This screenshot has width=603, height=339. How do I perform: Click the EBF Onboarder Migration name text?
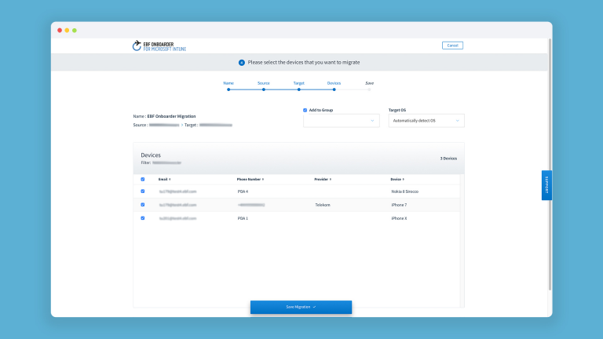coord(171,116)
